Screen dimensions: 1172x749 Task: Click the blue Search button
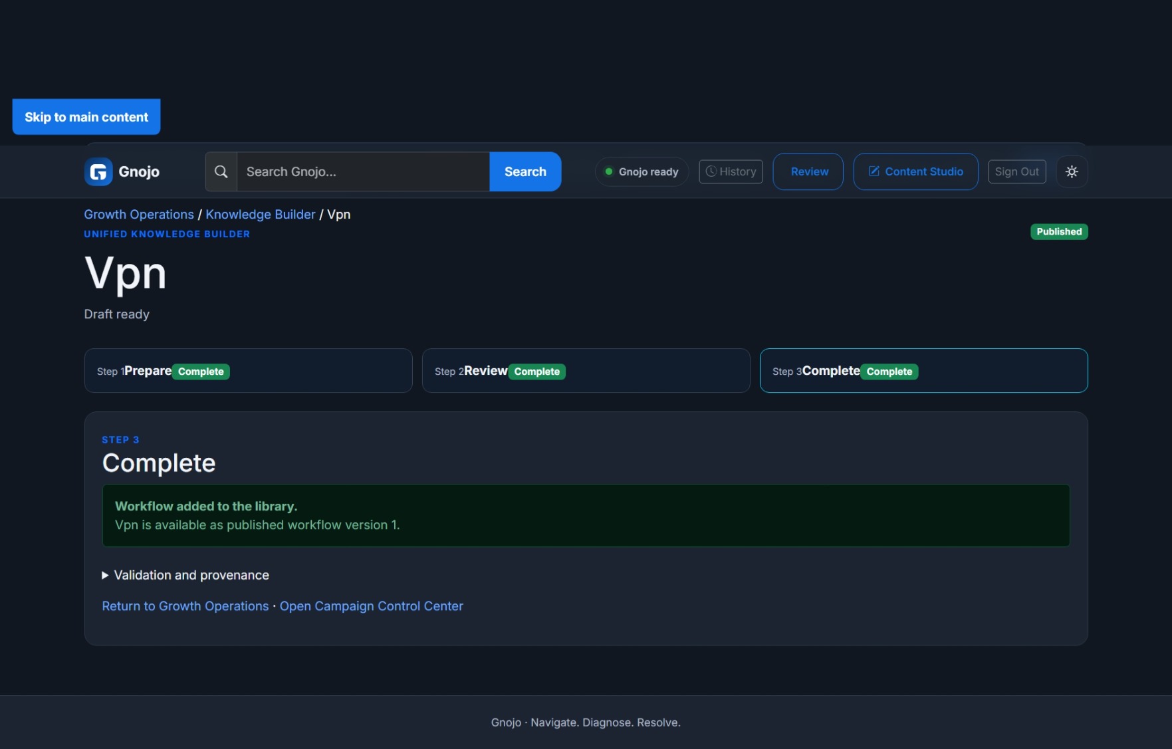(x=525, y=171)
